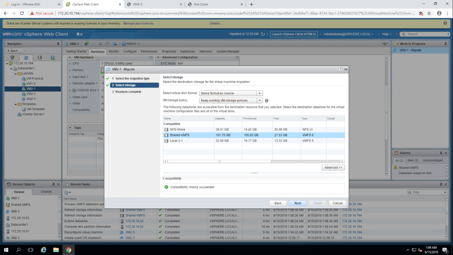Image resolution: width=453 pixels, height=255 pixels.
Task: Open Chrome from the Windows taskbar
Action: [69, 250]
